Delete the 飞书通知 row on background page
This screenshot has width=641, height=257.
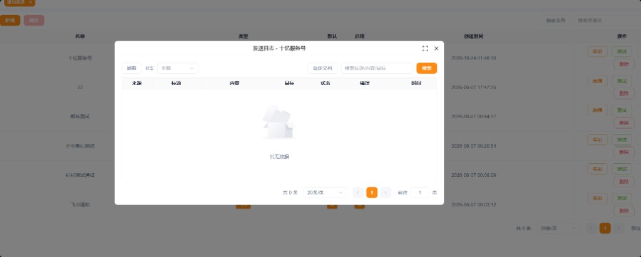[624, 211]
